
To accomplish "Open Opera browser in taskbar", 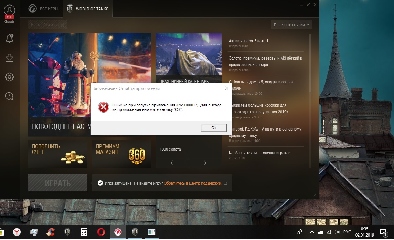I will click(x=101, y=232).
